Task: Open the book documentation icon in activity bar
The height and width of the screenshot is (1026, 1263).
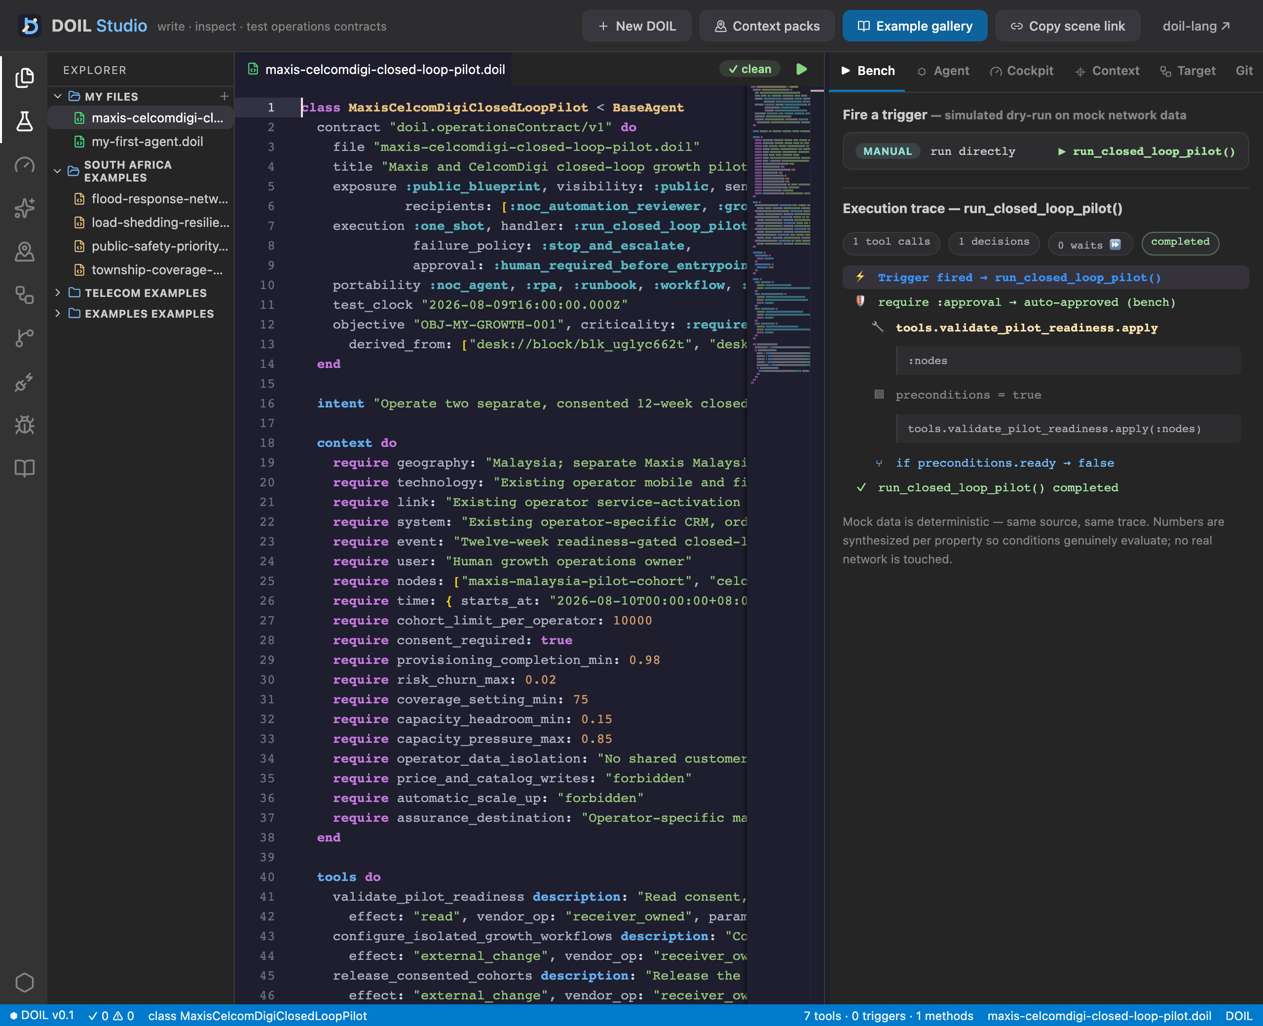Action: 24,469
